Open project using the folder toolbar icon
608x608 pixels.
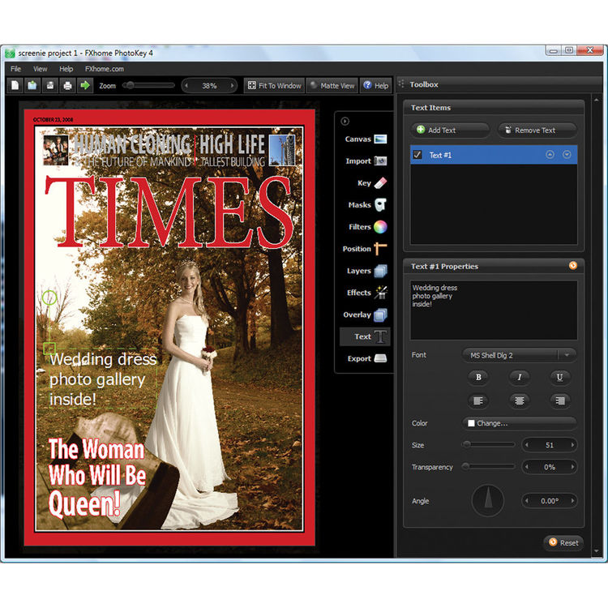pos(32,85)
